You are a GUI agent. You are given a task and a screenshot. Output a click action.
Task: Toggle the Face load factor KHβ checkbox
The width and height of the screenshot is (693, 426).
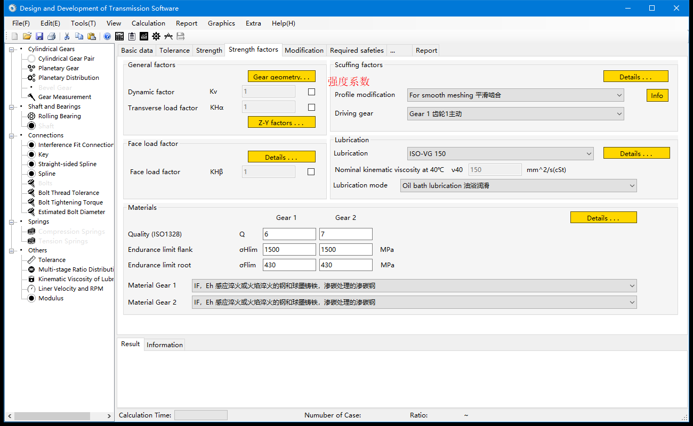point(311,171)
